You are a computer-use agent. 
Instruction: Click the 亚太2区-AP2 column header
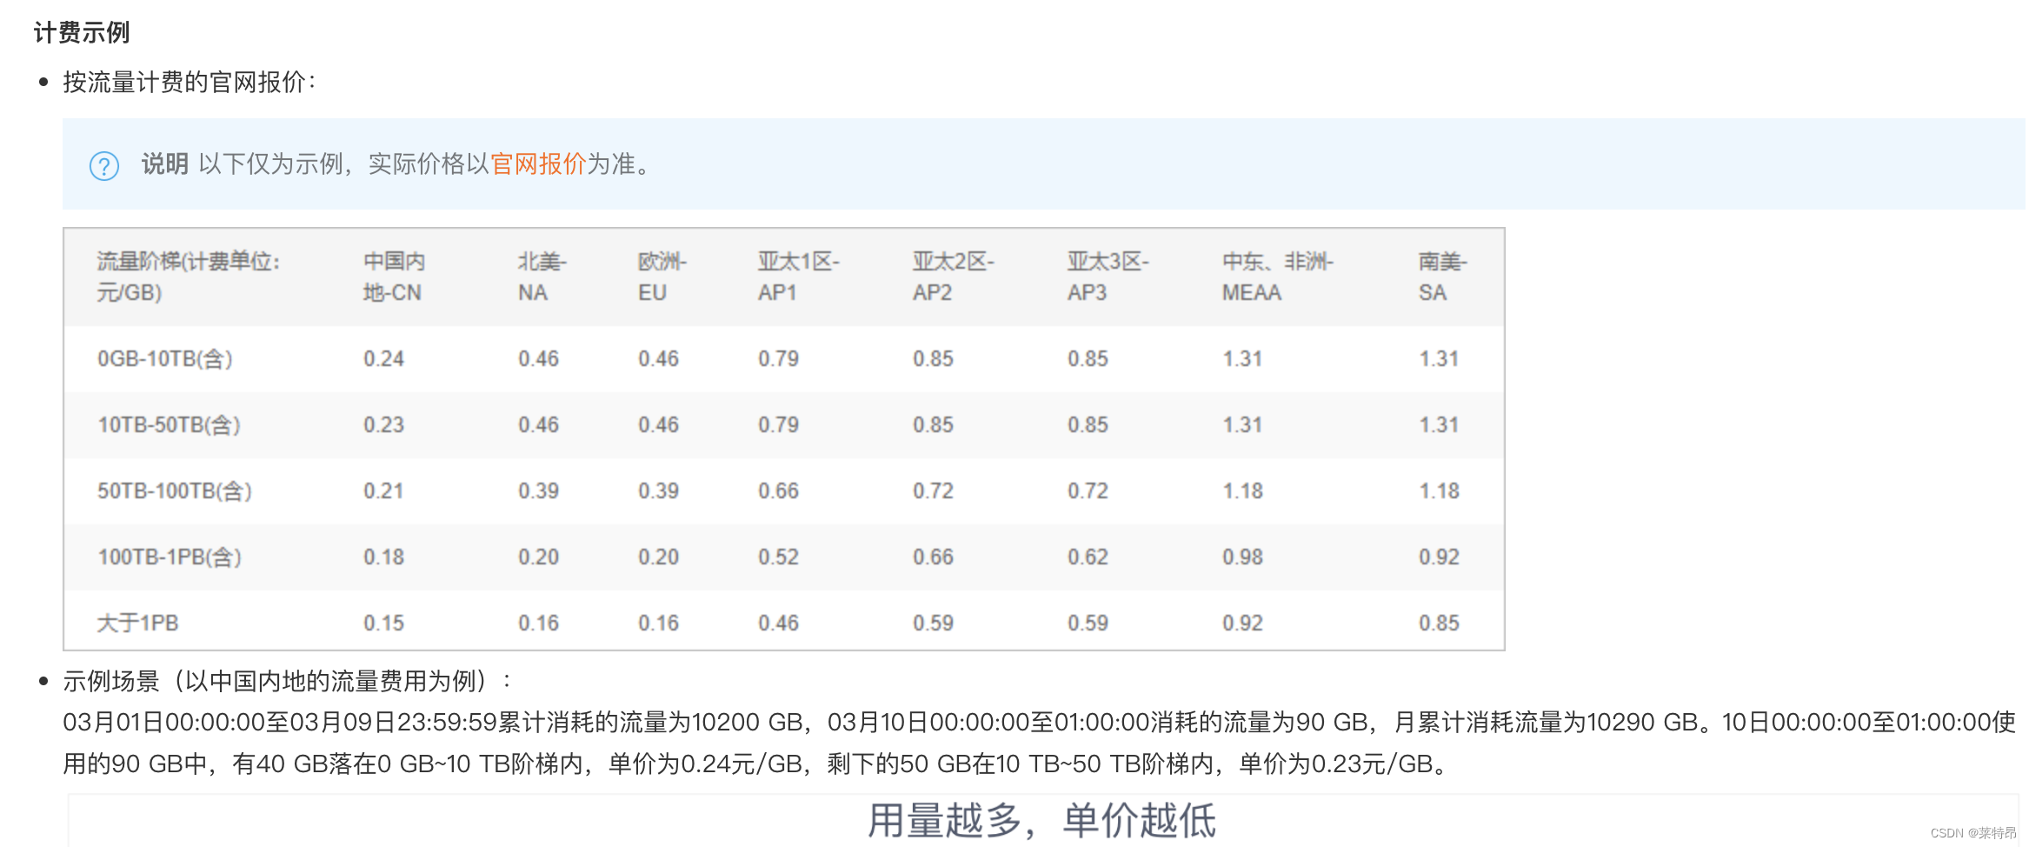click(x=952, y=277)
